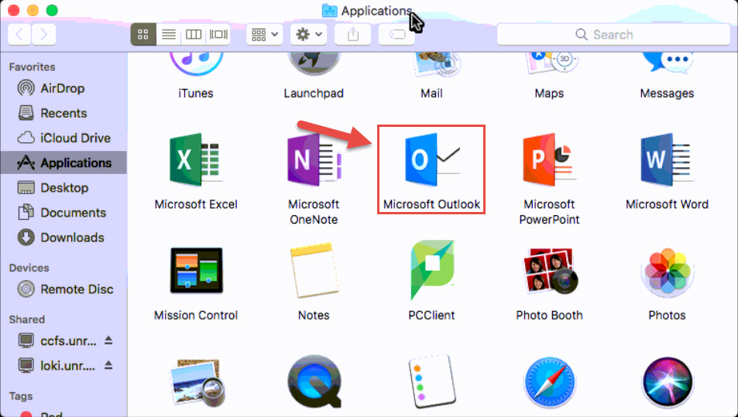Eject the loki.unr... shared server
The width and height of the screenshot is (738, 417).
pos(108,365)
